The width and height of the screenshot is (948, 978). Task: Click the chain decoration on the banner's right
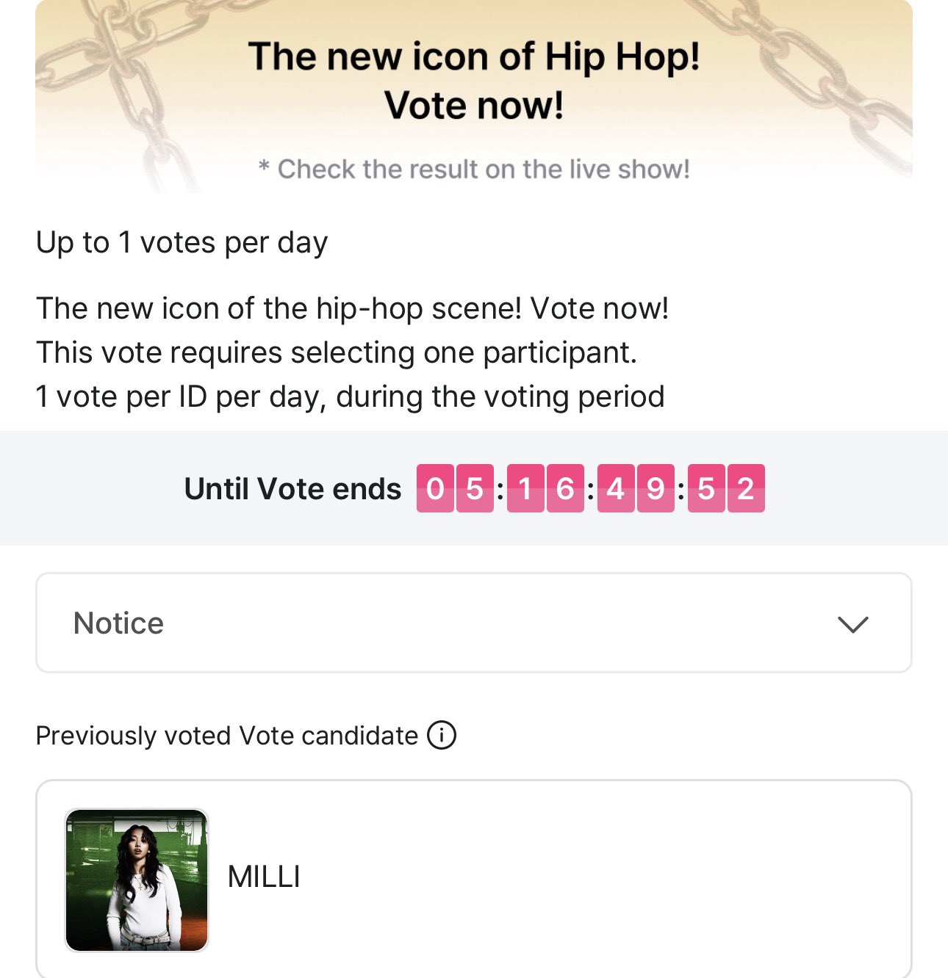823,66
